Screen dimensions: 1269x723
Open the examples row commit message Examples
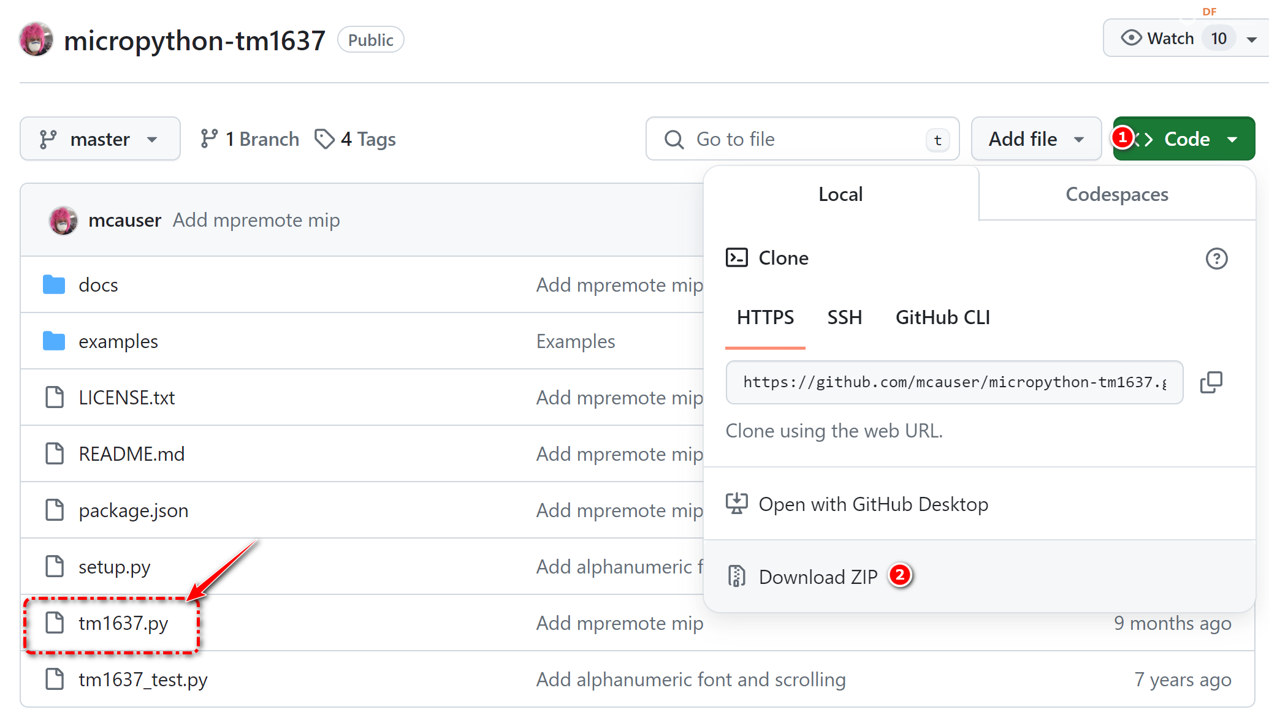[x=576, y=341]
